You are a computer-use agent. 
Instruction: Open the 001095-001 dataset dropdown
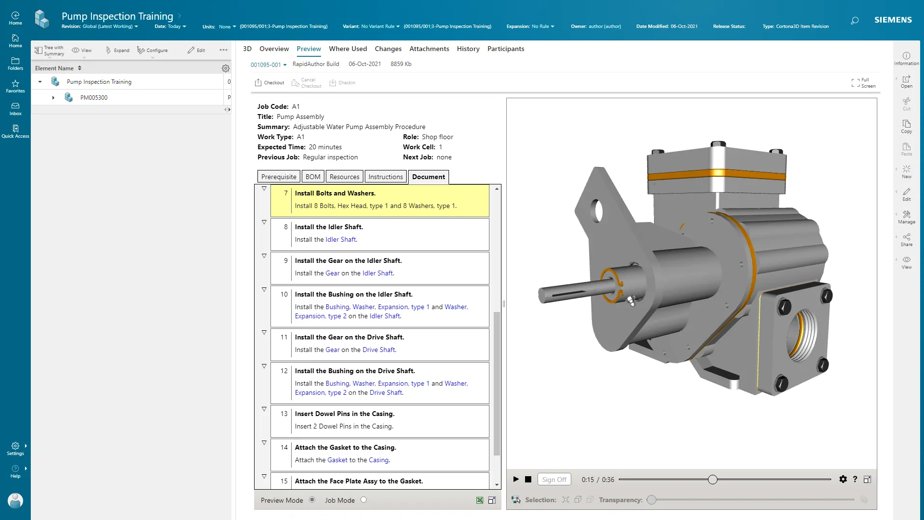click(x=269, y=65)
